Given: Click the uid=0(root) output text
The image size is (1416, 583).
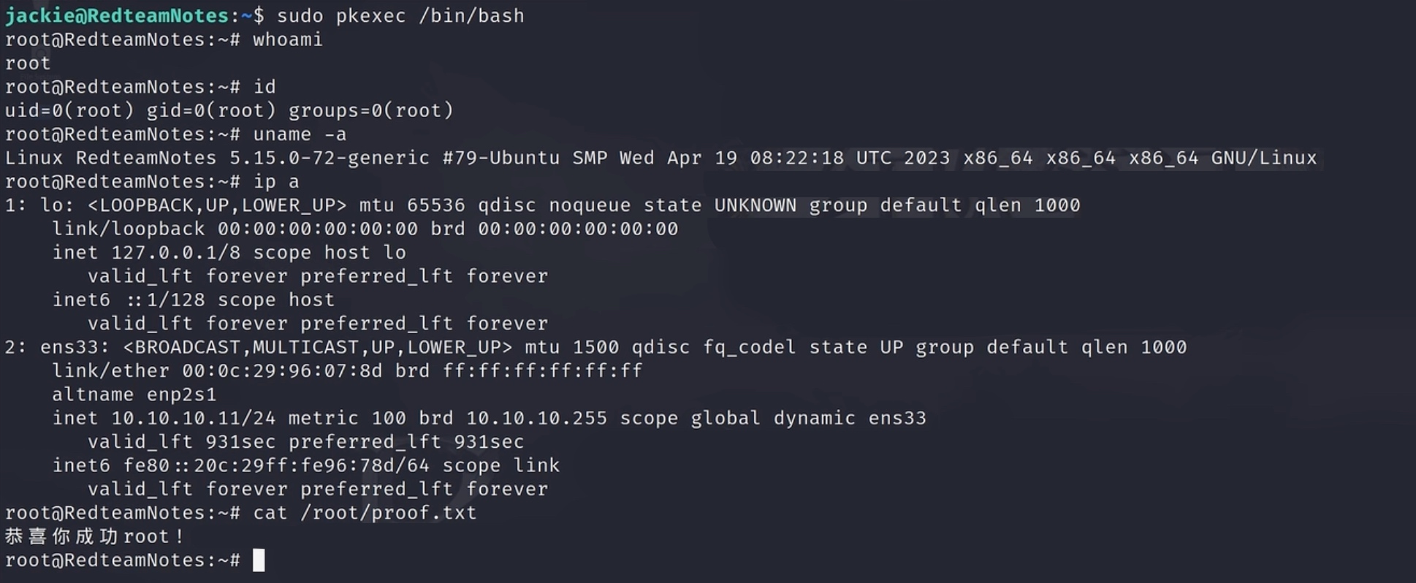Looking at the screenshot, I should coord(69,110).
